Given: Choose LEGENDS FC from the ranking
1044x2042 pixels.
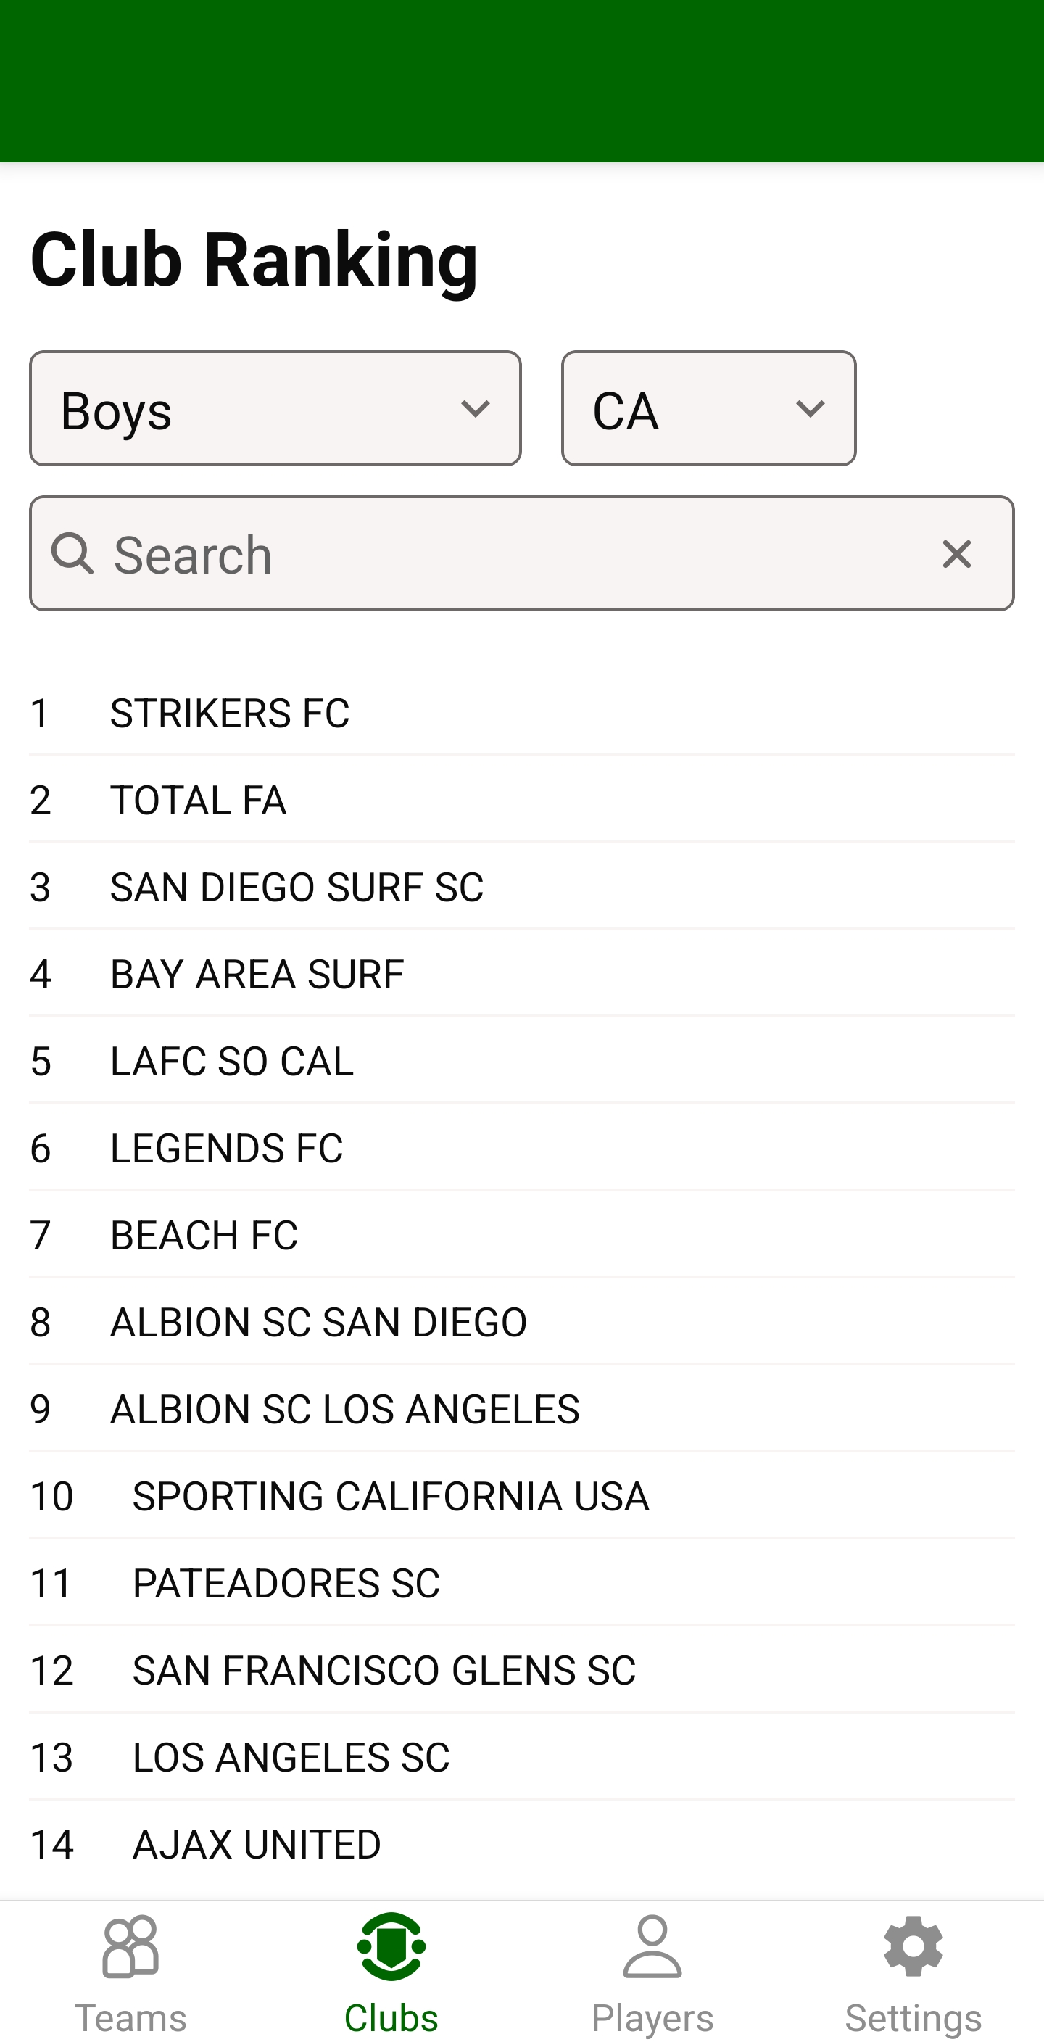Looking at the screenshot, I should [x=227, y=1148].
